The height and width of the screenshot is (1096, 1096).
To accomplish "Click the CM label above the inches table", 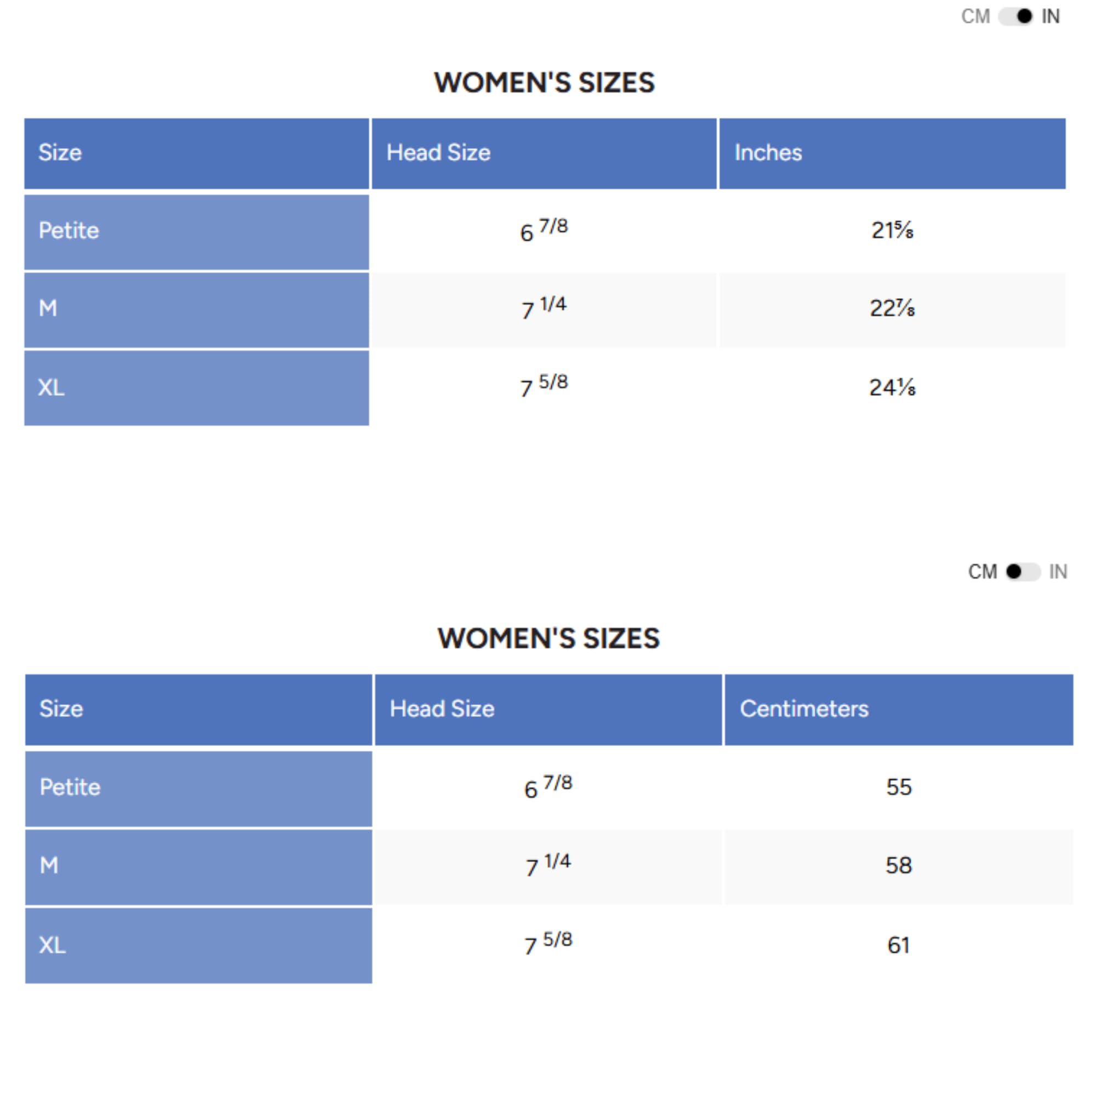I will 975,16.
